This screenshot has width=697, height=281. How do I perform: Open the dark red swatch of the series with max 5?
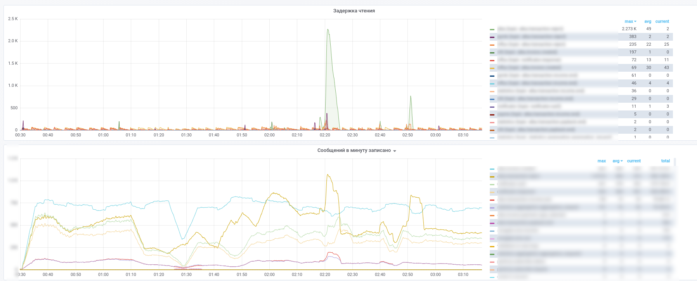coord(492,115)
